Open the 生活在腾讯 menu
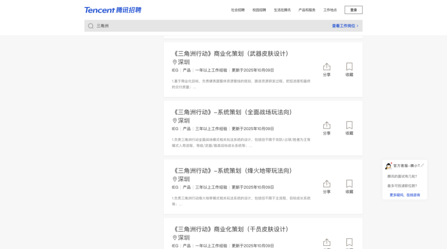This screenshot has height=249, width=447. pos(282,10)
